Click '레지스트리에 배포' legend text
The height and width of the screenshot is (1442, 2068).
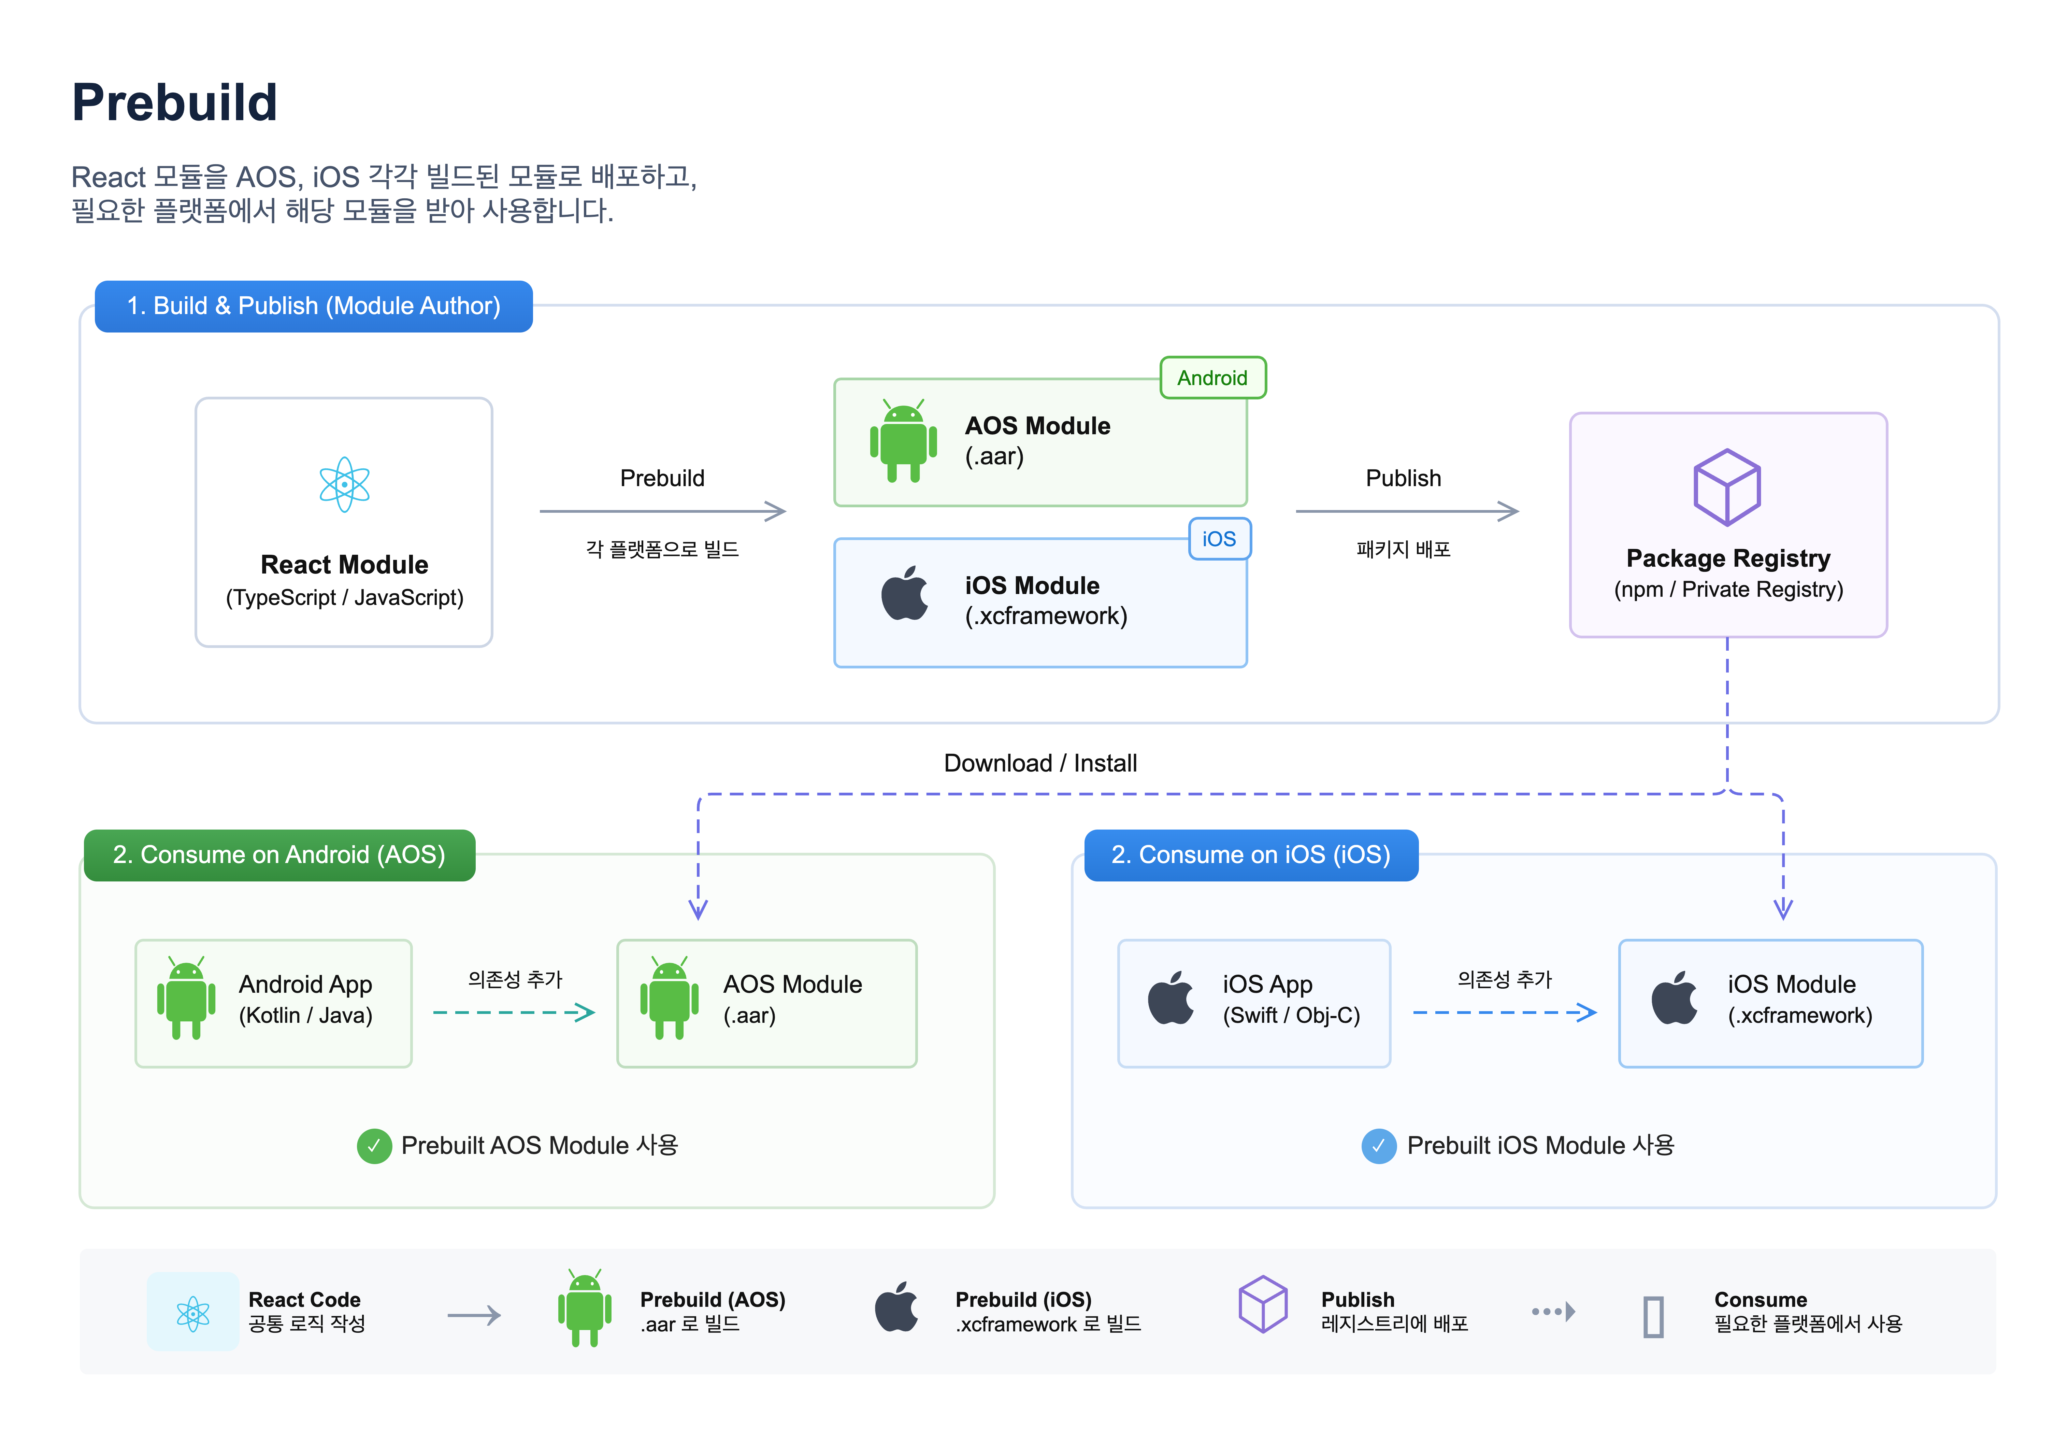[1394, 1324]
